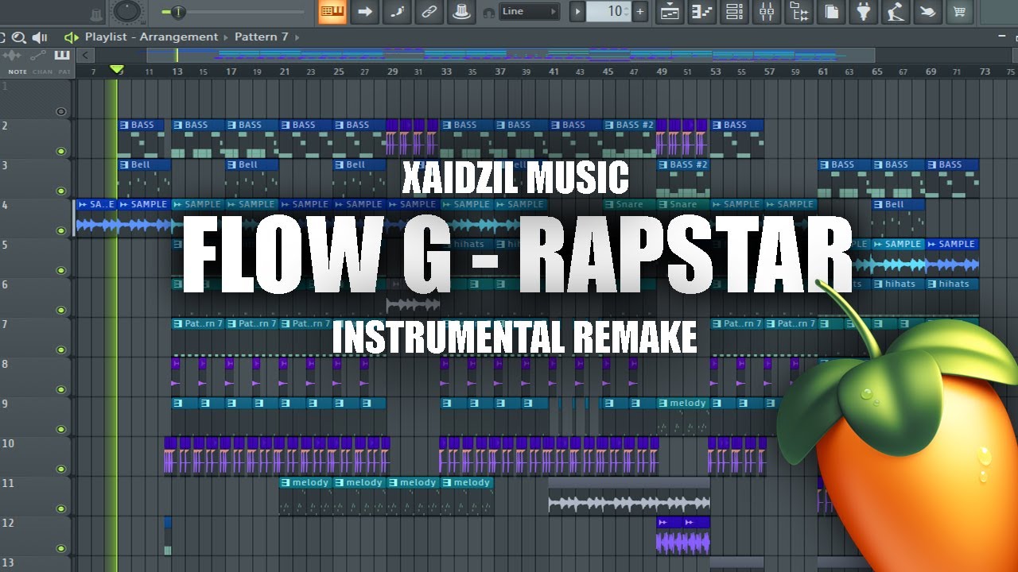
Task: Click the green playhead marker
Action: click(116, 71)
